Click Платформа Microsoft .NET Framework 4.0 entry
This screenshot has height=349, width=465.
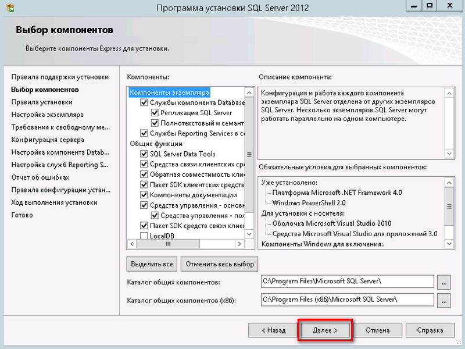[337, 193]
